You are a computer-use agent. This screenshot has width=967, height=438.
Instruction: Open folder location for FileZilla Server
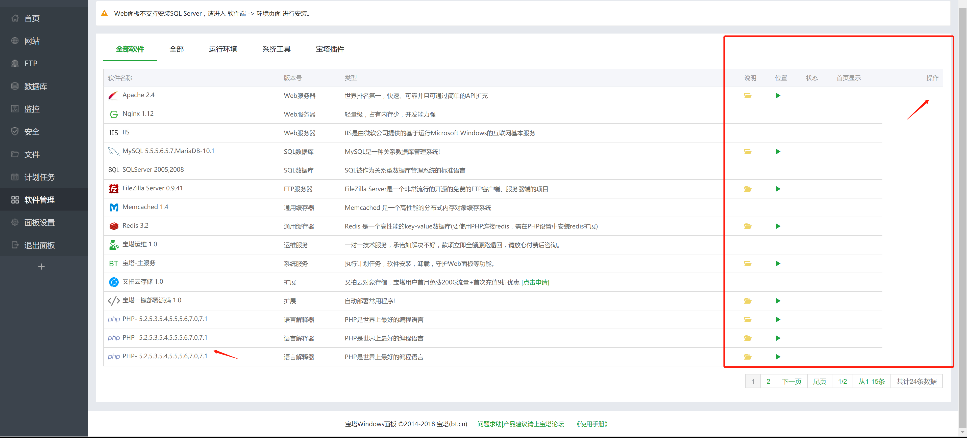(747, 189)
